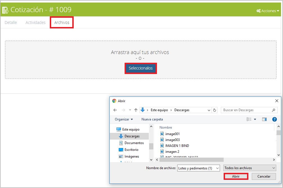
Task: Cancel the file open dialog
Action: tap(264, 176)
